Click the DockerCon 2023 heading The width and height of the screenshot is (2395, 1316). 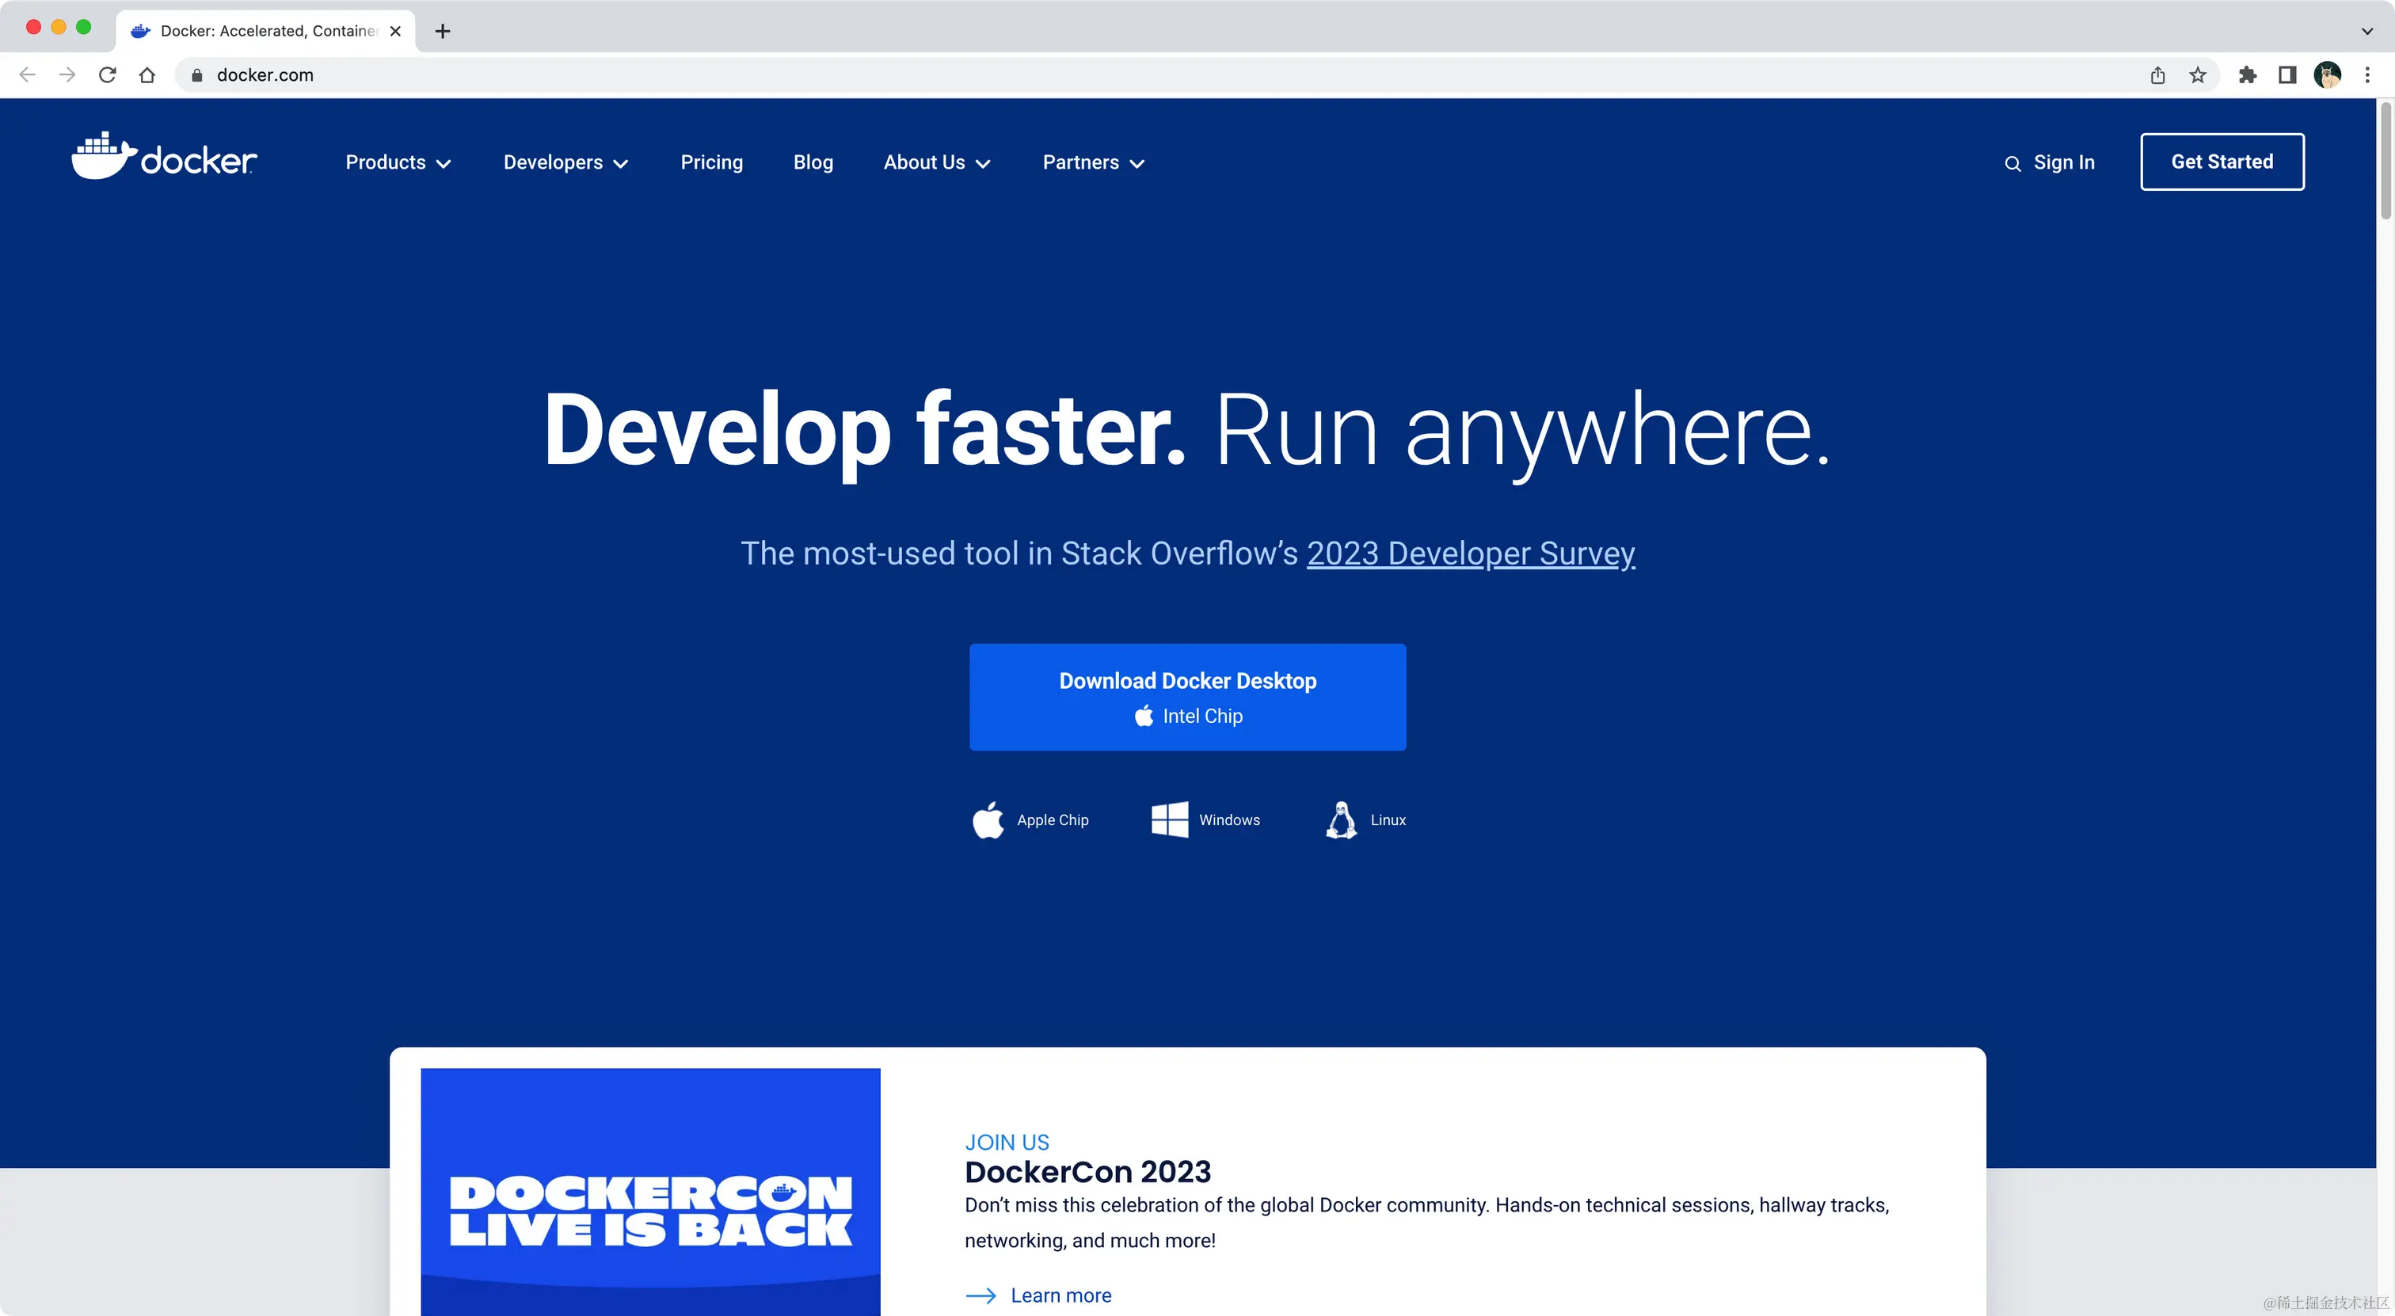click(x=1087, y=1172)
